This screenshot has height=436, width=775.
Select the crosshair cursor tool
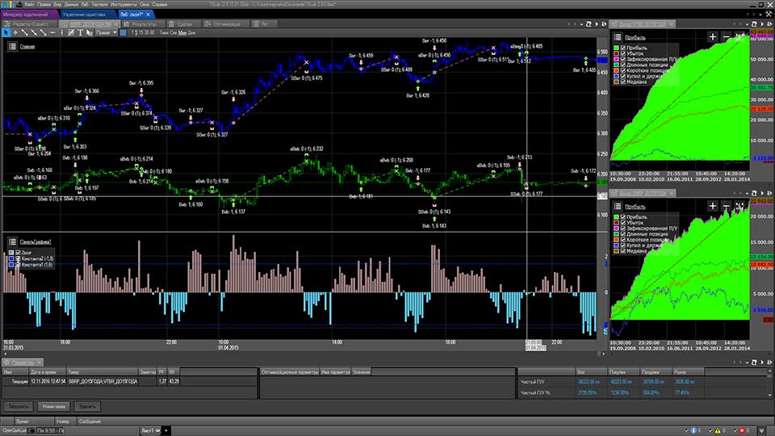coord(15,32)
